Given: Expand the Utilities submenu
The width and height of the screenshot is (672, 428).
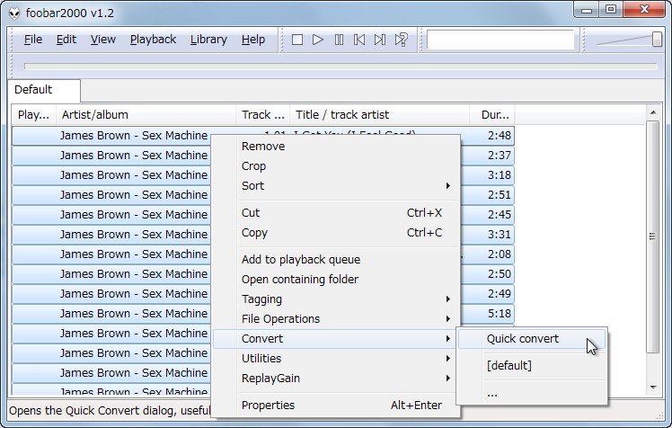Looking at the screenshot, I should pyautogui.click(x=336, y=358).
